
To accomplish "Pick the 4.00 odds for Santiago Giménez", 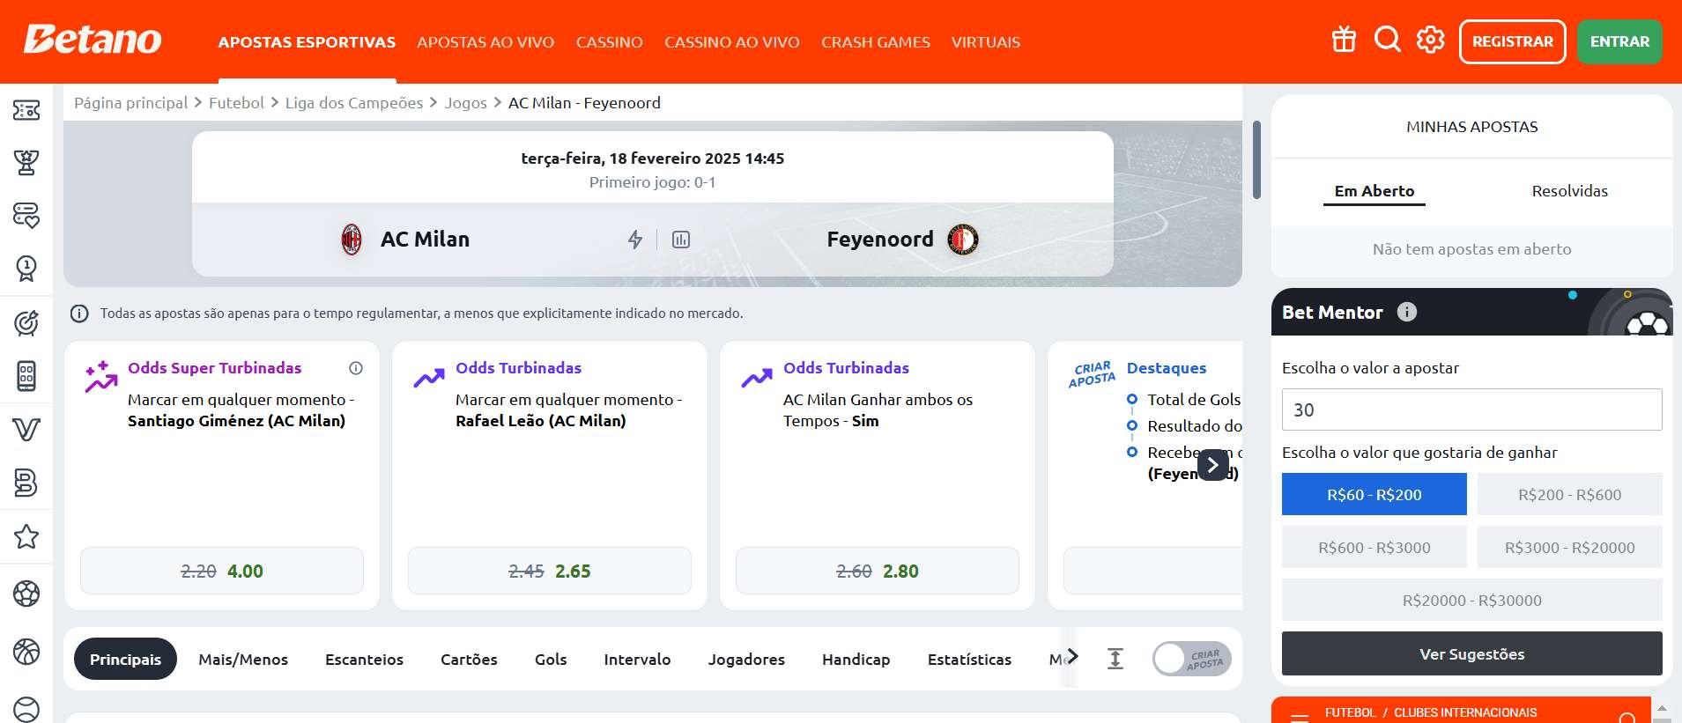I will pos(222,571).
